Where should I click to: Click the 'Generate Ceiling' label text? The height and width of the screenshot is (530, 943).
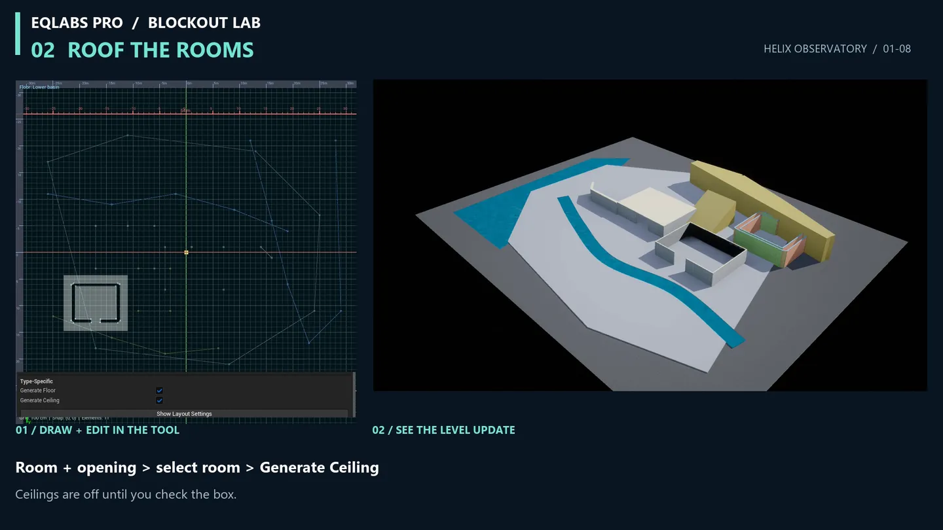(40, 400)
